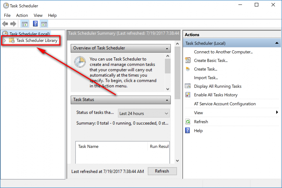This screenshot has height=188, width=282.
Task: Collapse the Task Scheduler (Local) actions group
Action: click(x=277, y=43)
